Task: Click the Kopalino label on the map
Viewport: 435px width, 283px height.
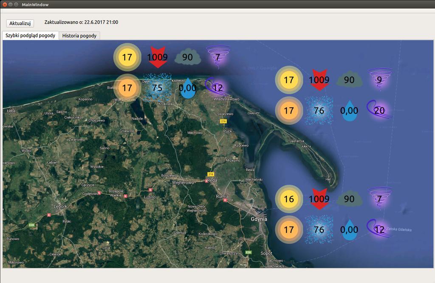Action: 85,99
